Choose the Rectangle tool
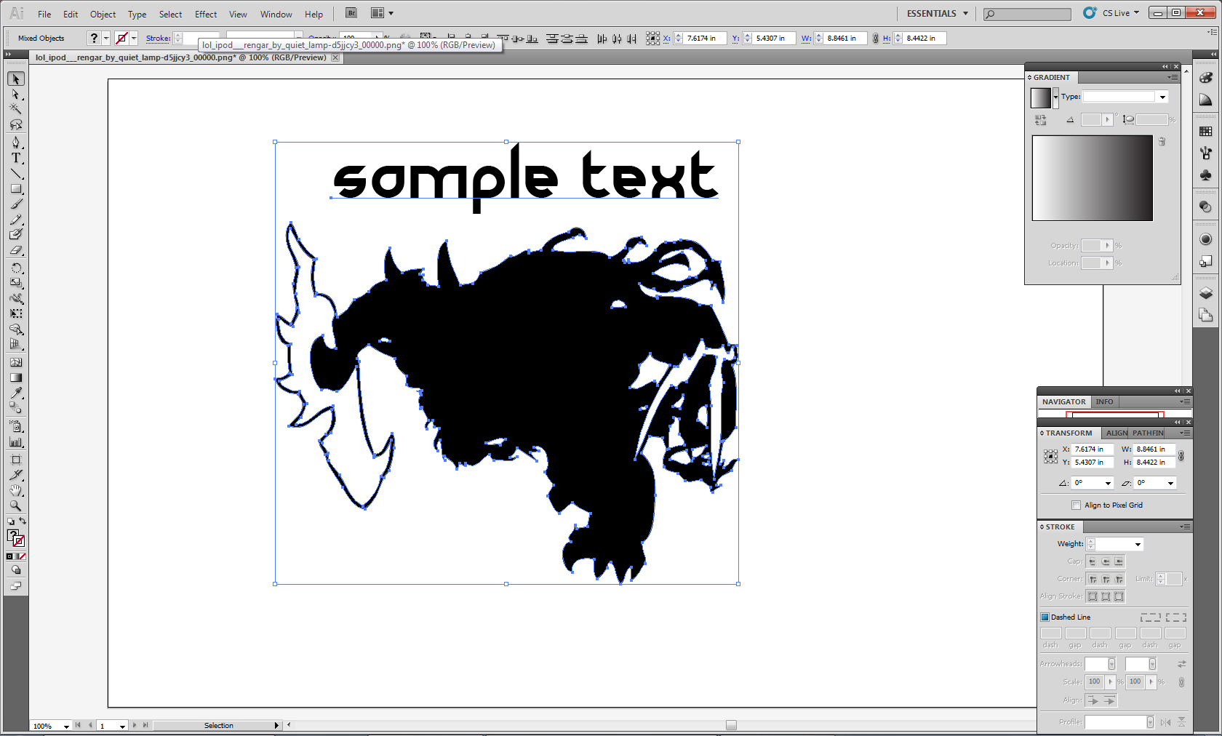1222x736 pixels. (x=16, y=188)
